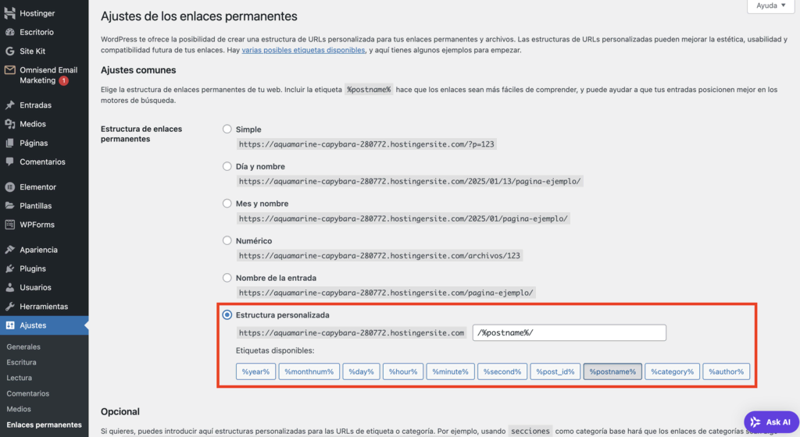This screenshot has height=437, width=800.
Task: Open the Escritorio dashboard icon
Action: 9,32
